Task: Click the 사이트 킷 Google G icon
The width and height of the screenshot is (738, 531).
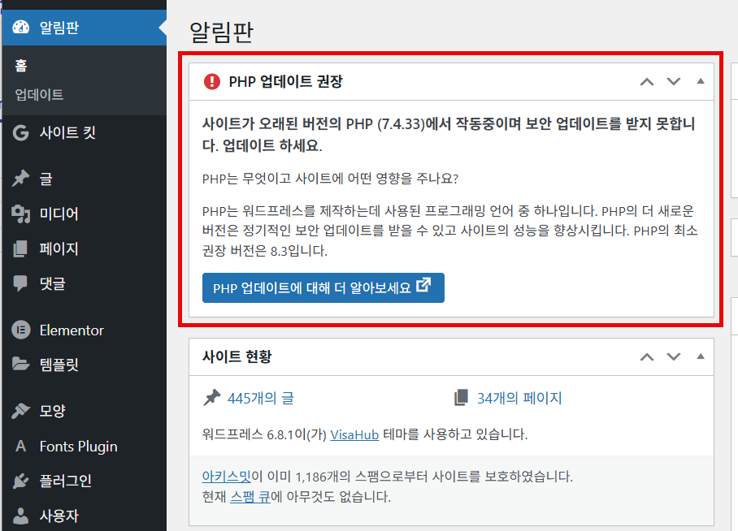Action: point(20,132)
